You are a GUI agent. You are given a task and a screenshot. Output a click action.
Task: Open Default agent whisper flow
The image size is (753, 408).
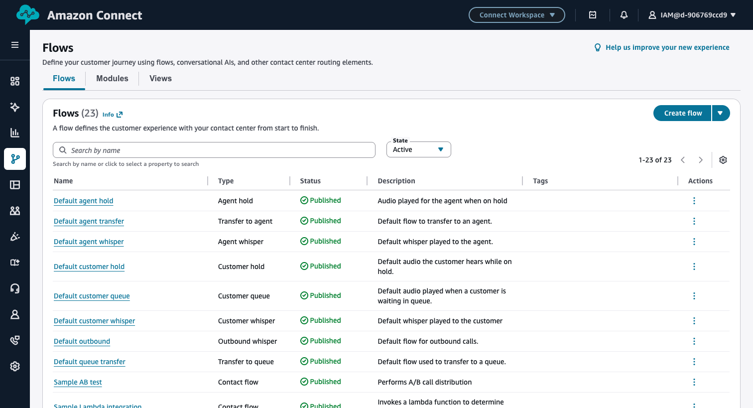89,242
